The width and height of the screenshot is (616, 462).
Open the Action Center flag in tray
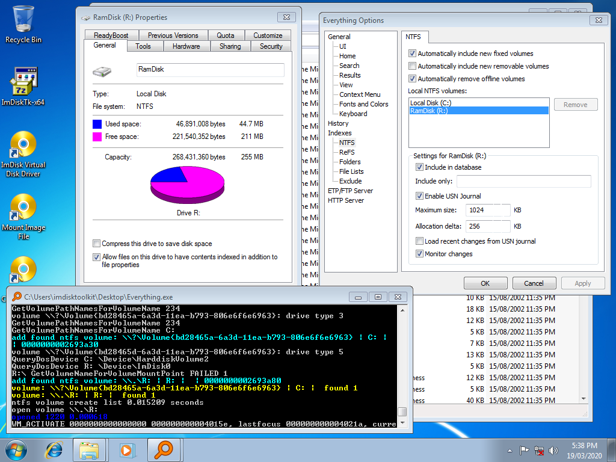point(524,450)
